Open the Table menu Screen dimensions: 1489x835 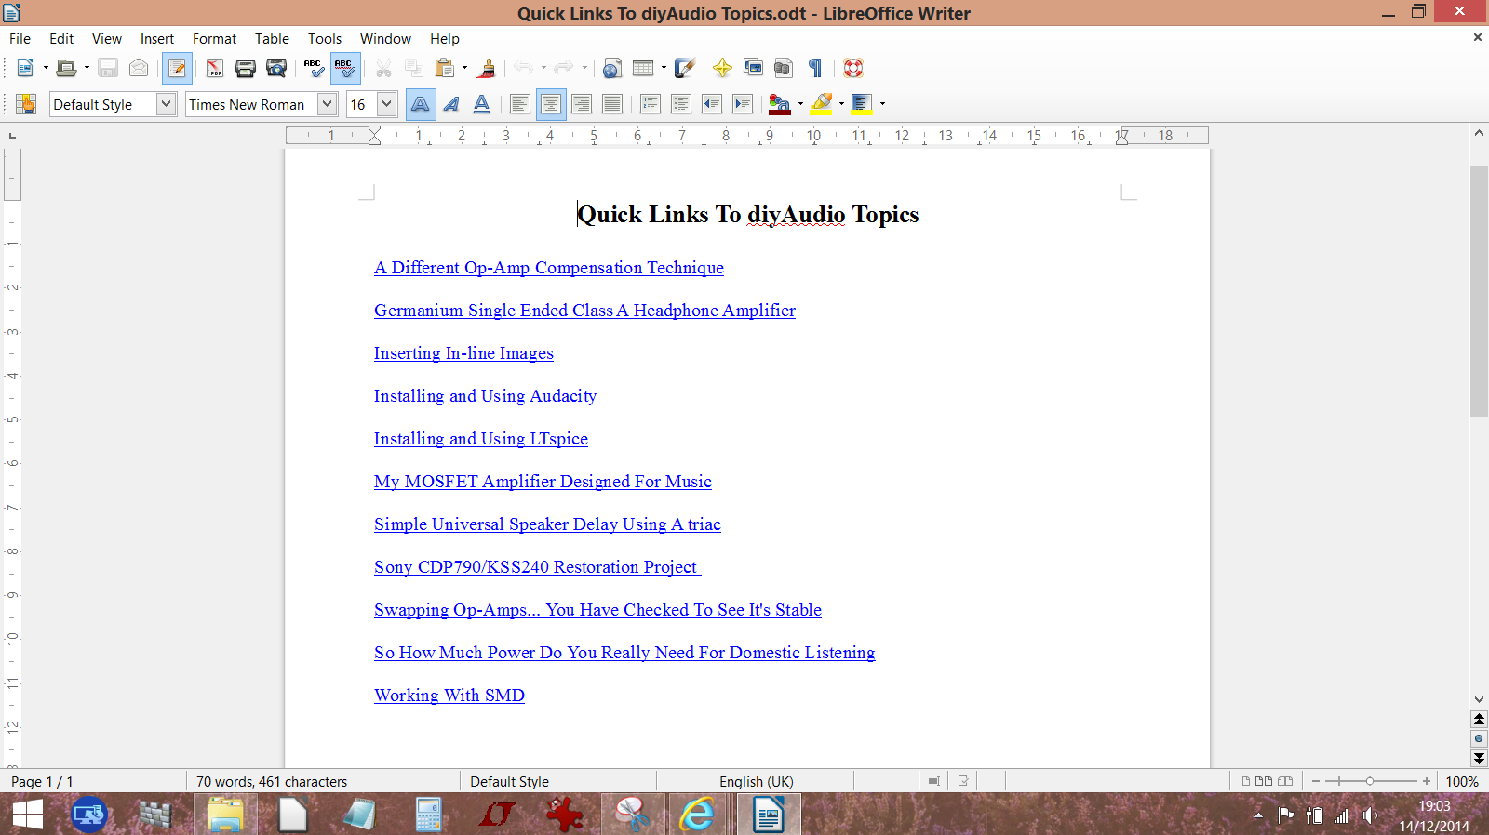pos(272,39)
